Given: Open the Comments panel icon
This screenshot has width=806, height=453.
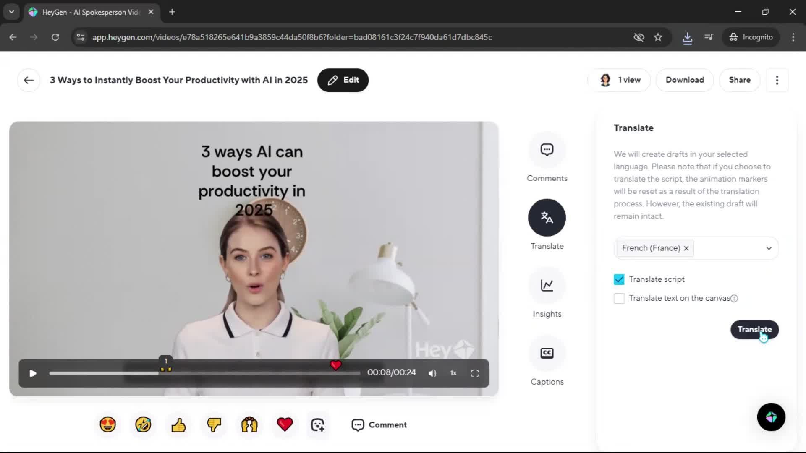Looking at the screenshot, I should pos(547,150).
